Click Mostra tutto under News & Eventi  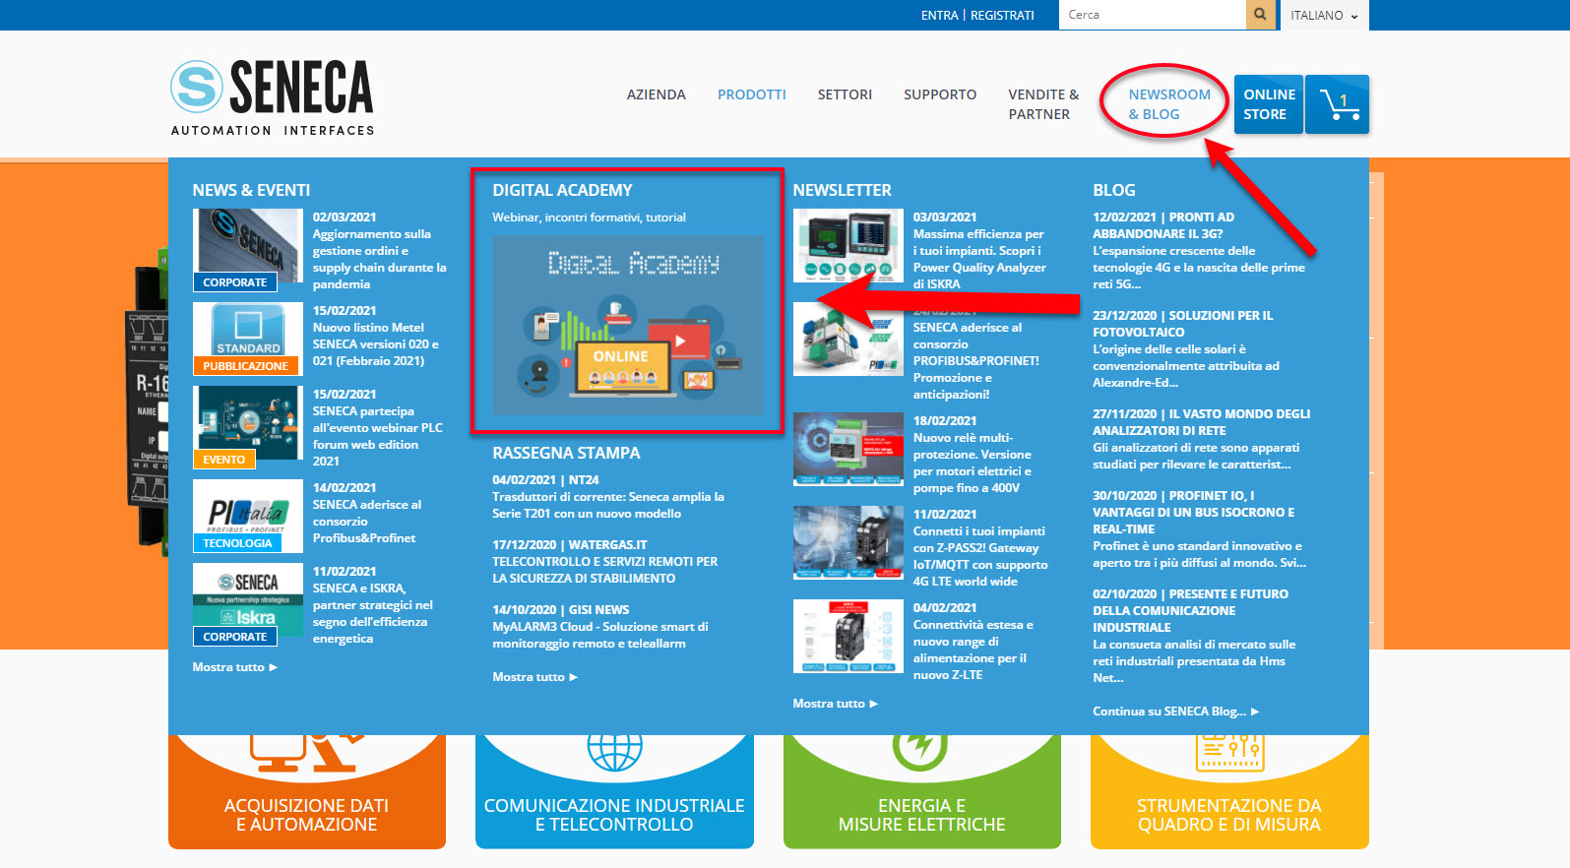point(235,667)
